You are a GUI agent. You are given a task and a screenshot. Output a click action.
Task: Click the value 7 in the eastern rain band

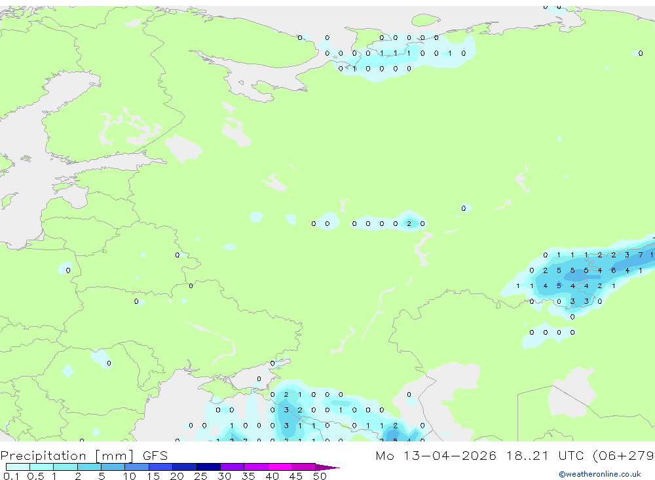[641, 255]
